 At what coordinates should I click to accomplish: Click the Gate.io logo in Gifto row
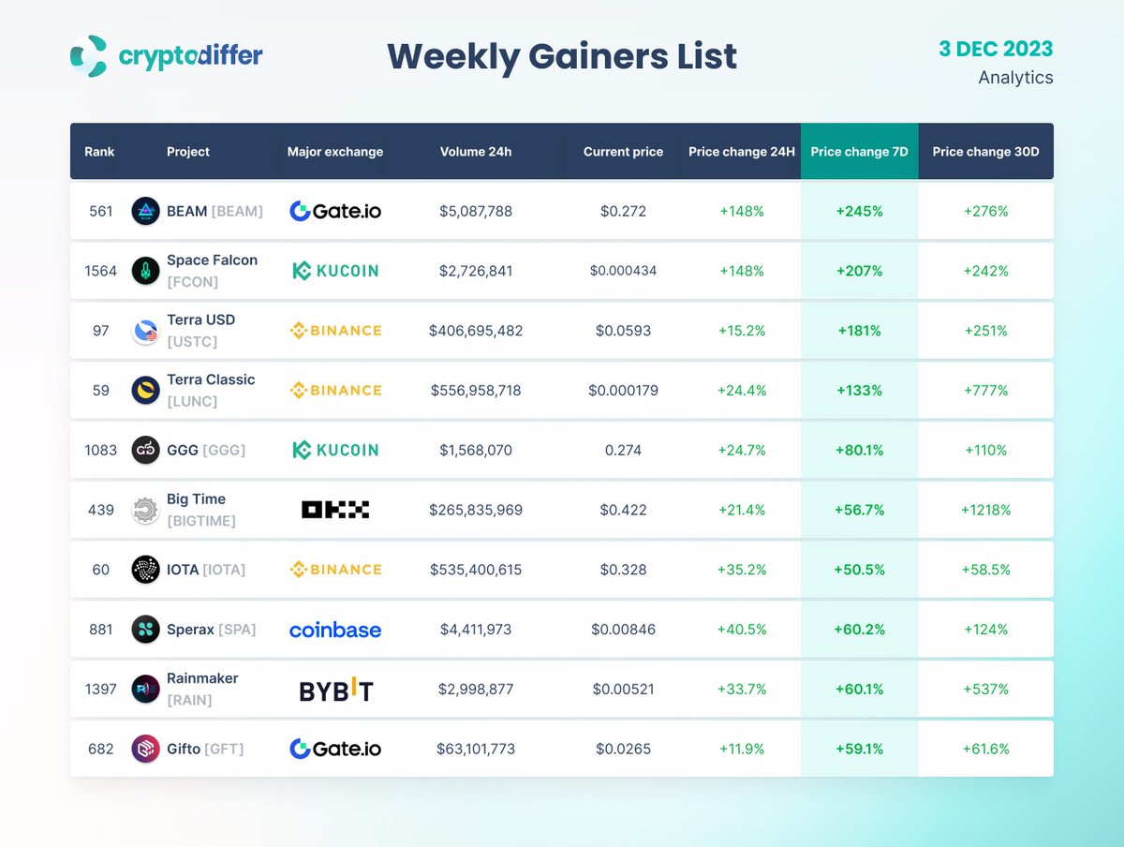point(335,749)
